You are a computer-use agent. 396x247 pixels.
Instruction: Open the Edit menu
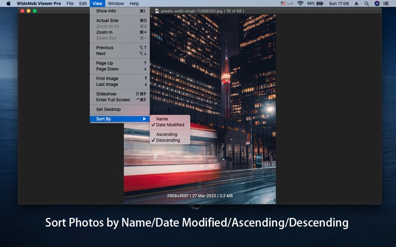tap(83, 3)
